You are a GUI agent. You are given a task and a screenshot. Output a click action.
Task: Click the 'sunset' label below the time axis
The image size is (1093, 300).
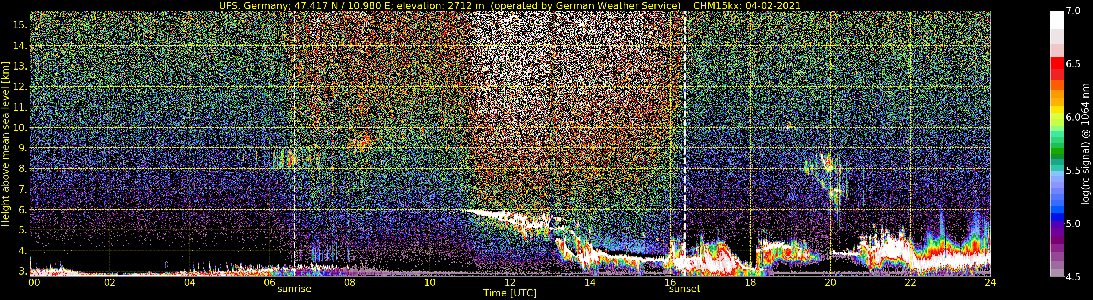684,289
